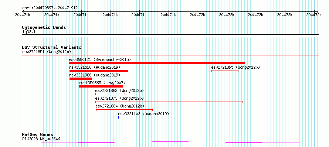Click the Cytogenetic Bands track heading

pos(44,27)
